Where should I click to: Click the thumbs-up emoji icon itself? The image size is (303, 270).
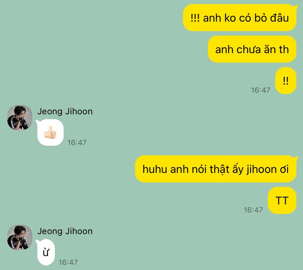[50, 133]
